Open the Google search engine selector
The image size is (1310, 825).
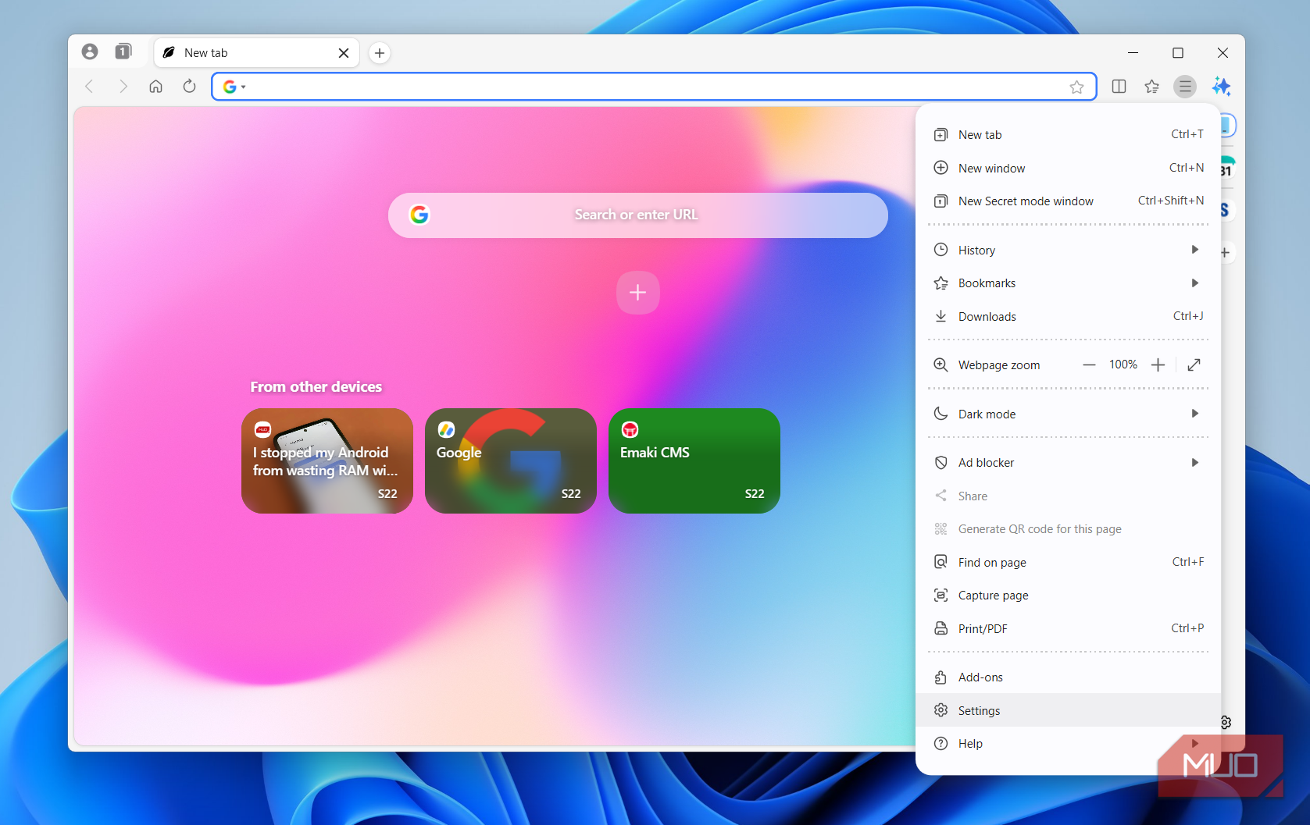tap(234, 87)
